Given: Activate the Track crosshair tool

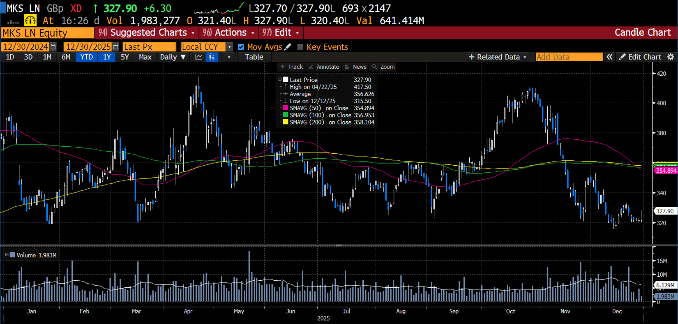Looking at the screenshot, I should [x=291, y=67].
